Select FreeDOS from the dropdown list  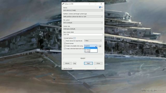point(91,48)
